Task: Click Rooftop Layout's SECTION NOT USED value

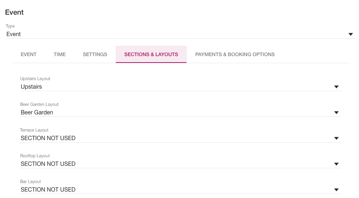Action: (48, 164)
